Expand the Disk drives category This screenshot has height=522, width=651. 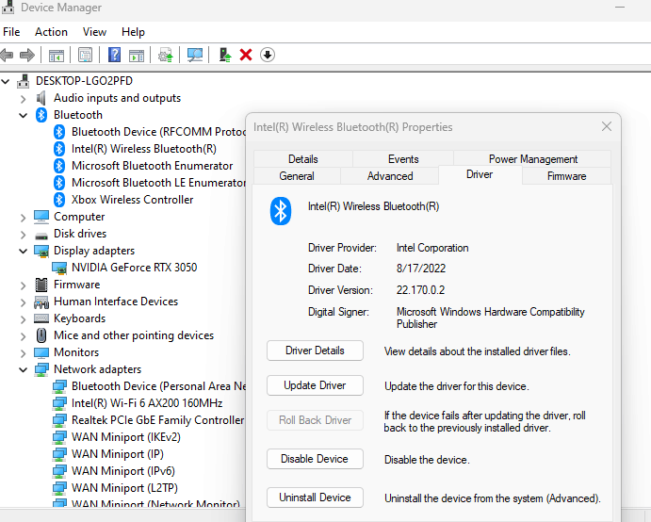23,235
